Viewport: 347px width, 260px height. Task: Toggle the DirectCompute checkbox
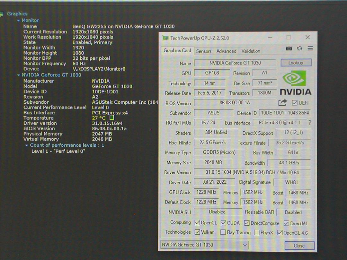click(x=247, y=223)
